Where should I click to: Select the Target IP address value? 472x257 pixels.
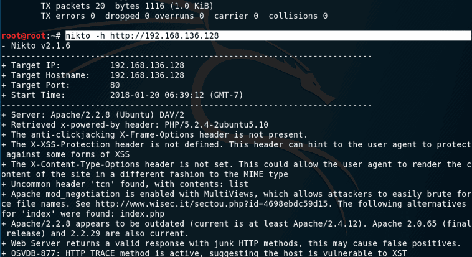[x=147, y=65]
